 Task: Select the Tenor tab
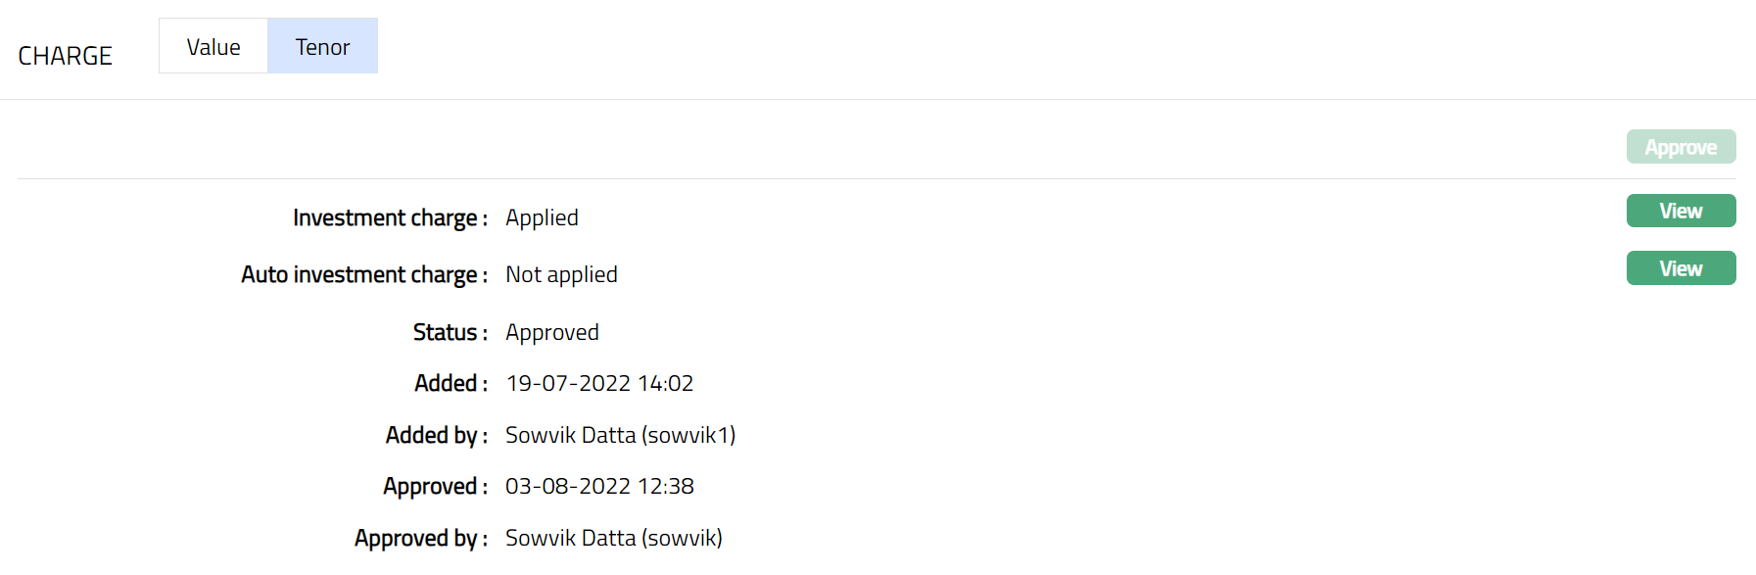coord(322,47)
